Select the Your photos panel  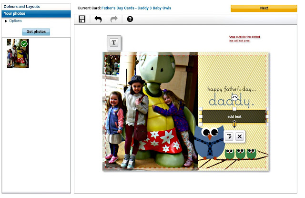(x=36, y=14)
